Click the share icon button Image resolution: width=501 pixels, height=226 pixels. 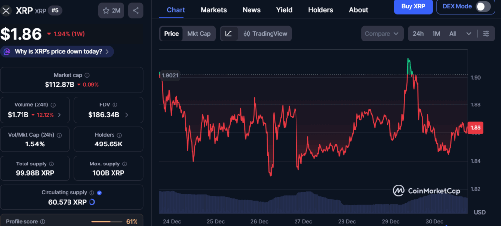136,10
